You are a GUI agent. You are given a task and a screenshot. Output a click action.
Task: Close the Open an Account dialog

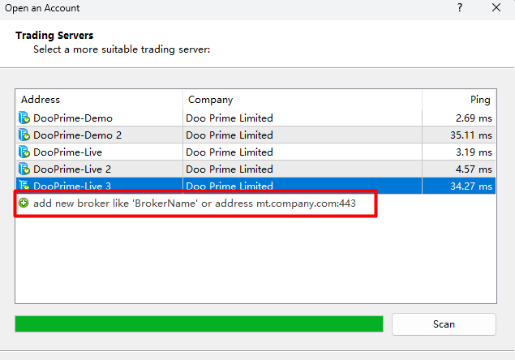point(496,9)
